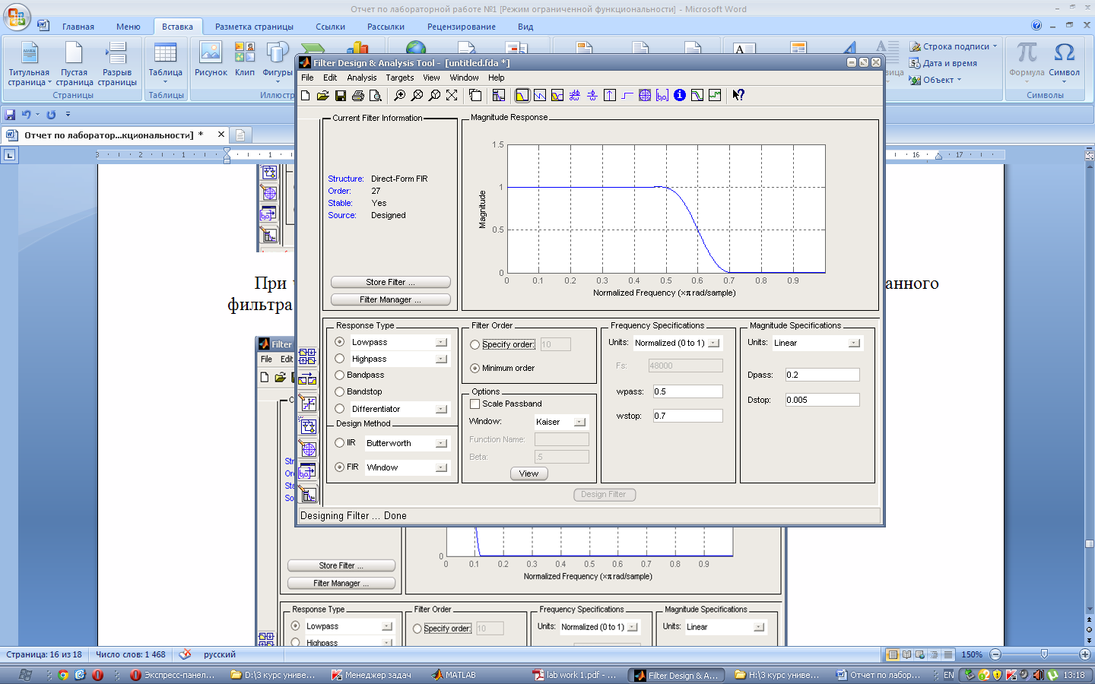Image resolution: width=1095 pixels, height=684 pixels.
Task: Click the What's This help cursor icon
Action: point(738,96)
